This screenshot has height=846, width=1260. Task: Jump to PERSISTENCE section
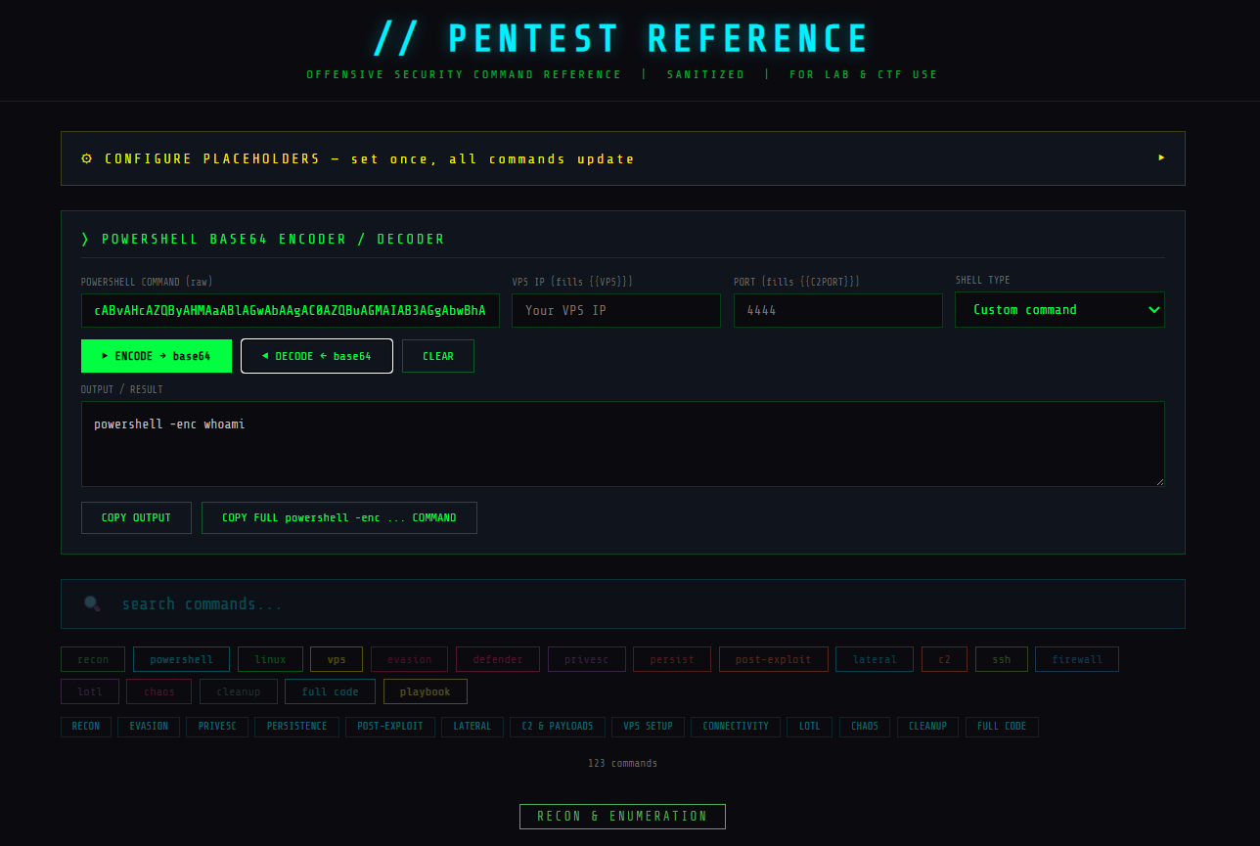coord(296,727)
